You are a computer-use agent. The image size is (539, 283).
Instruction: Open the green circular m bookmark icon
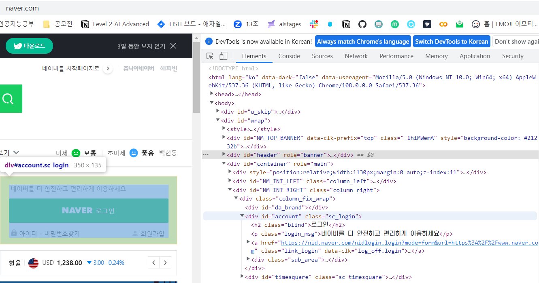[395, 24]
